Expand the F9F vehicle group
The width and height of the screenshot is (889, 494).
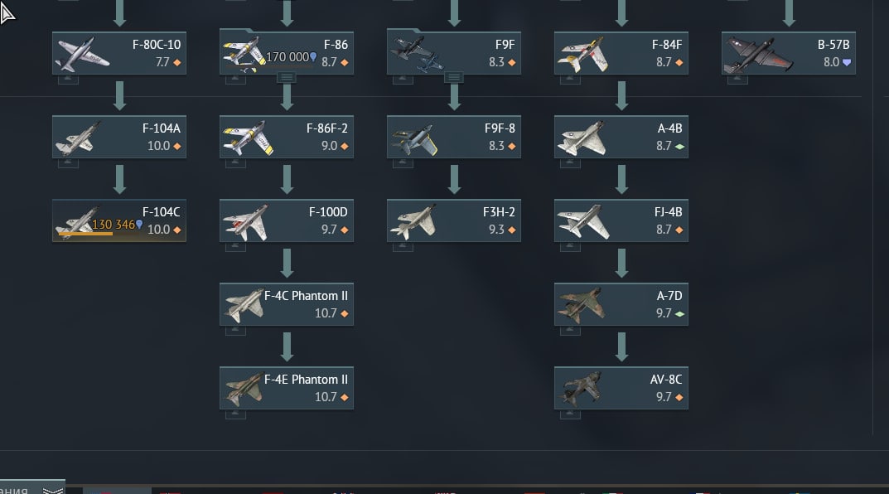pos(453,78)
